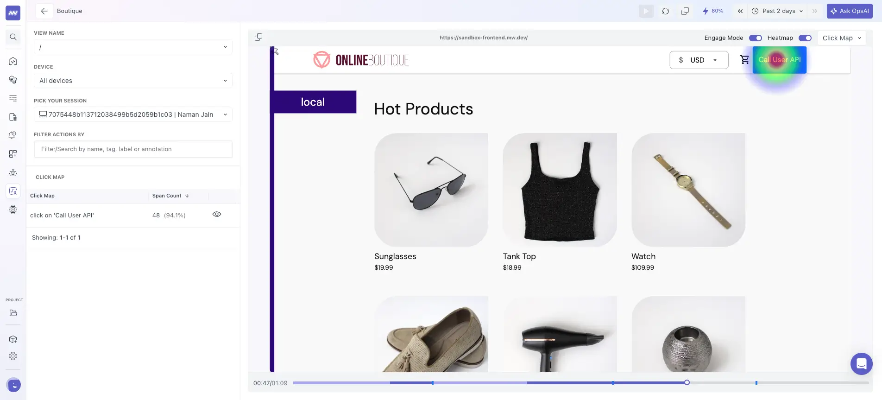
Task: Click the Watch product thumbnail
Action: click(x=688, y=190)
